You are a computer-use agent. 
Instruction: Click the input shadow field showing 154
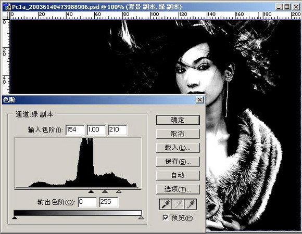pos(75,130)
